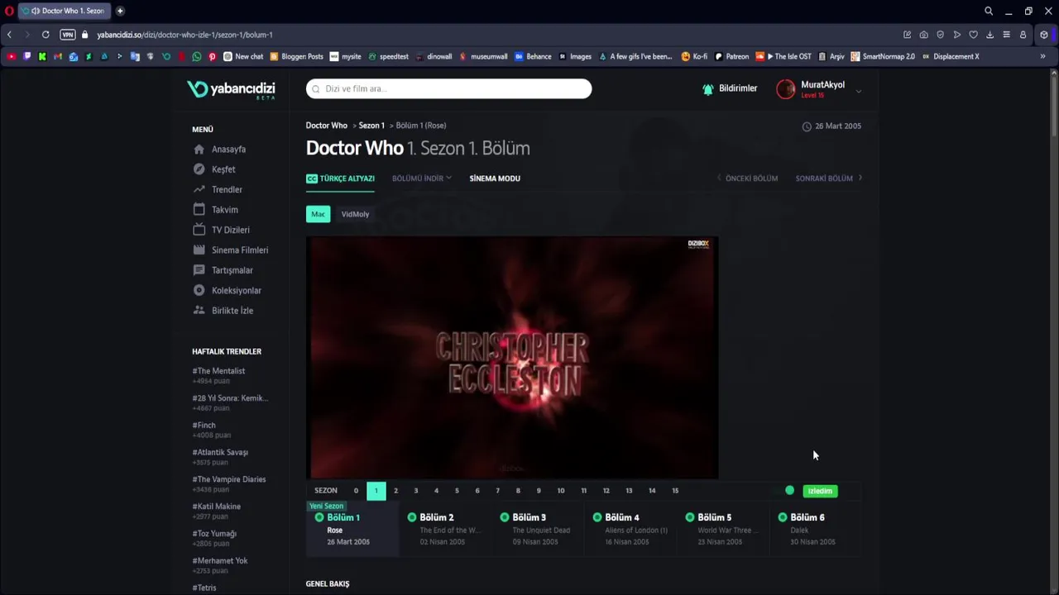Open Anasayfa home icon in sidebar
The width and height of the screenshot is (1059, 595).
(199, 150)
